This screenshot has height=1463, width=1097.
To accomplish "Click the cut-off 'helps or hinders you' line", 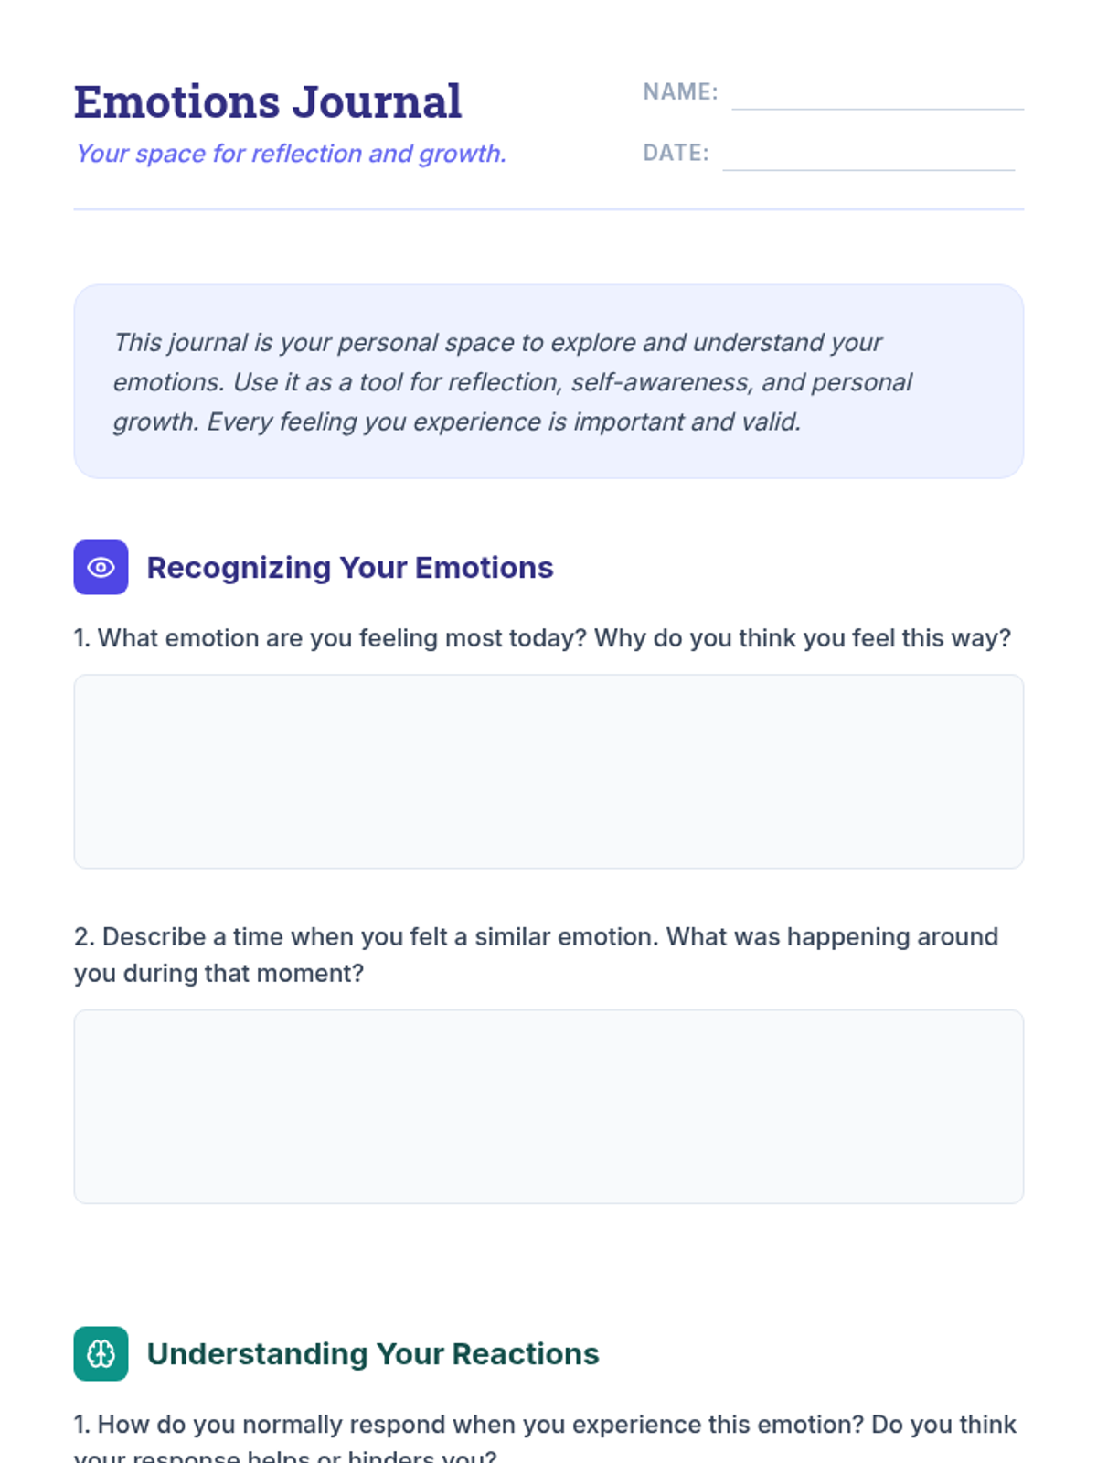I will click(285, 1456).
